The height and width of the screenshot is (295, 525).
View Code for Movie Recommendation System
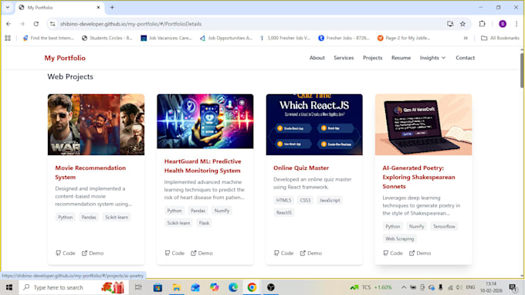coord(66,253)
